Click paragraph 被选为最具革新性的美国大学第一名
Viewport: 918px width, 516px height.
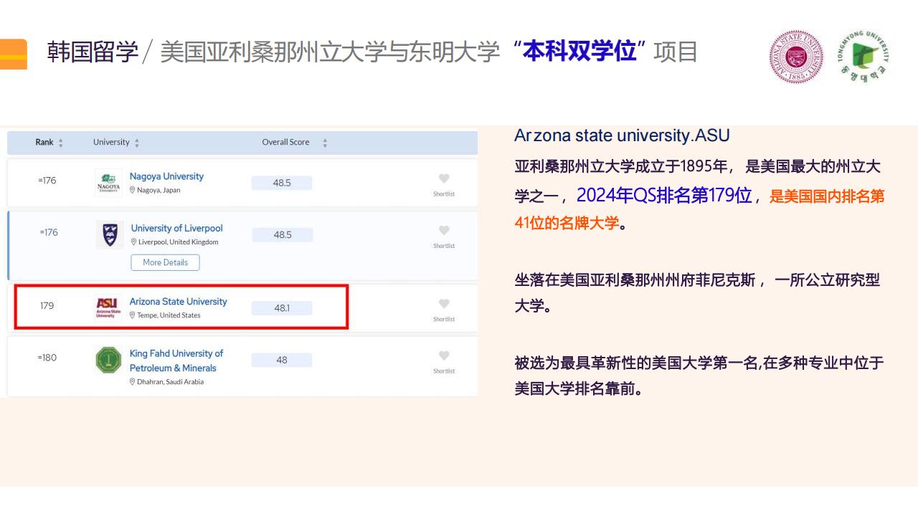(635, 363)
